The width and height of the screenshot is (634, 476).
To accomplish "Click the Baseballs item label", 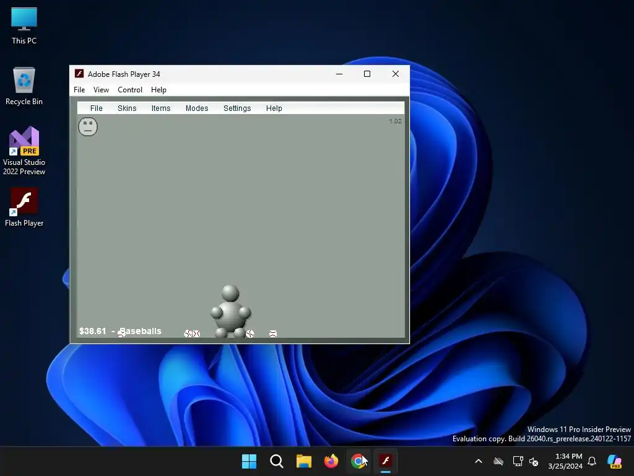I will [x=141, y=331].
